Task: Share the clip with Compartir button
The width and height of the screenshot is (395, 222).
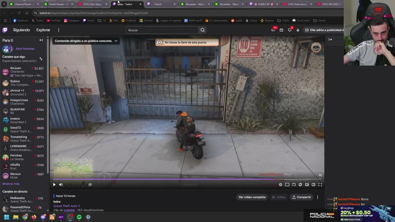Action: [x=301, y=197]
